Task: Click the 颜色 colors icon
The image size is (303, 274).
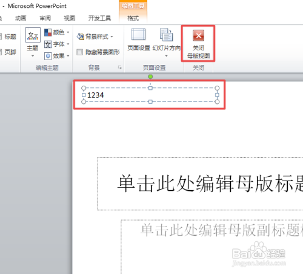Action: (x=48, y=32)
